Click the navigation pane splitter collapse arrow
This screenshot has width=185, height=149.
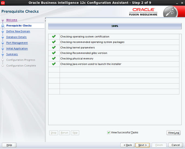45,18
